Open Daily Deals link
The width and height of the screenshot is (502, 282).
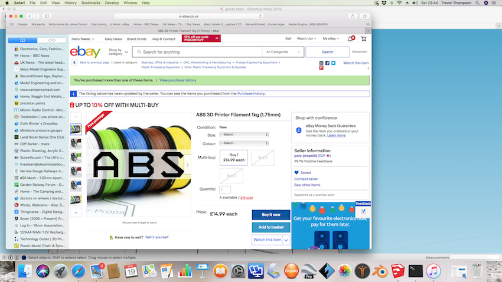(113, 39)
